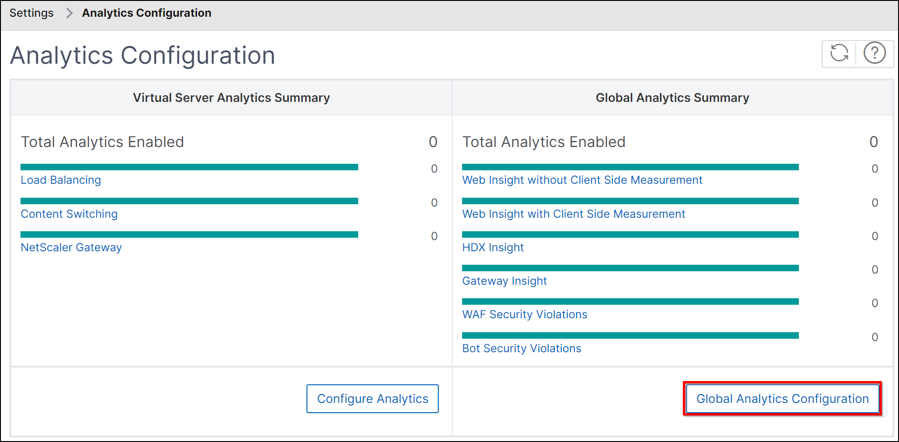Click the Load Balancing progress bar
The width and height of the screenshot is (899, 442).
190,167
